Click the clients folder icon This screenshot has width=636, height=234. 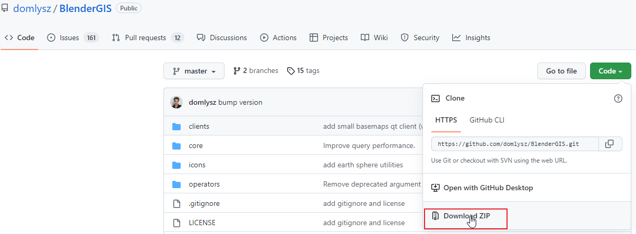click(176, 127)
